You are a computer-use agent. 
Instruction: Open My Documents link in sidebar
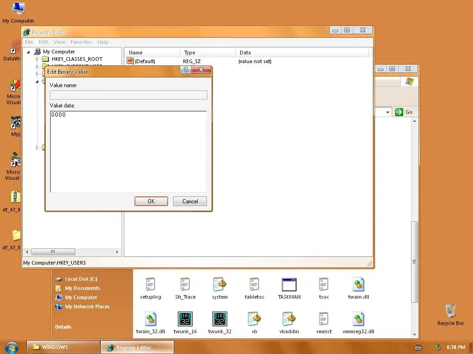coord(83,288)
